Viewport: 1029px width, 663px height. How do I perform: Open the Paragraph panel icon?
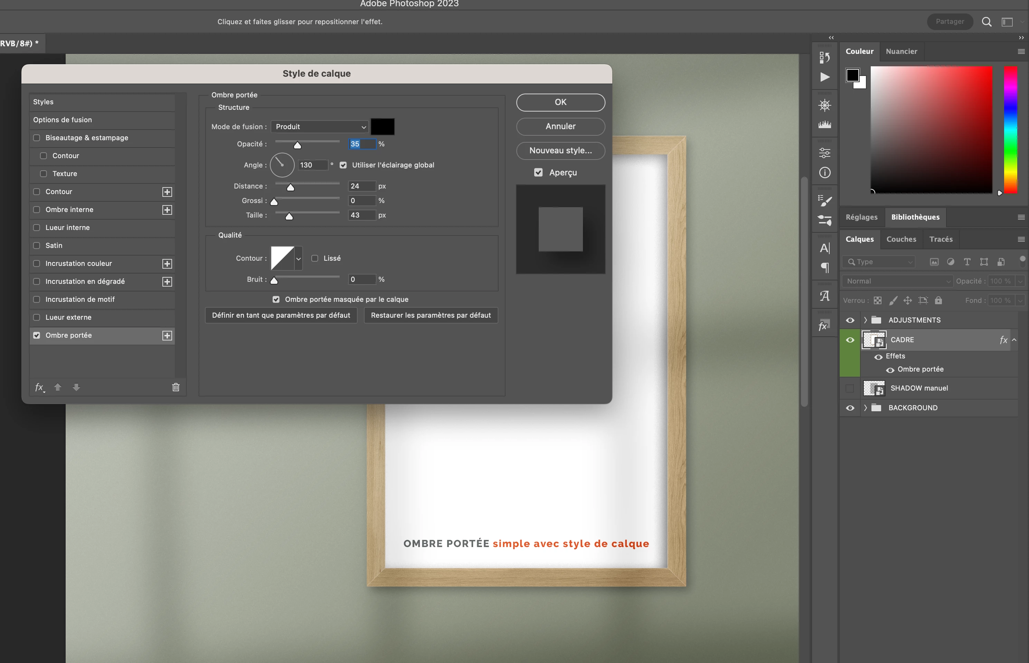tap(824, 268)
